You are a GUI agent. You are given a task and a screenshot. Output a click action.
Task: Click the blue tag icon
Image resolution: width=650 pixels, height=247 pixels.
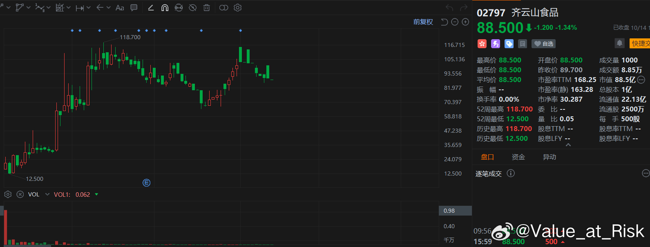coord(509,44)
